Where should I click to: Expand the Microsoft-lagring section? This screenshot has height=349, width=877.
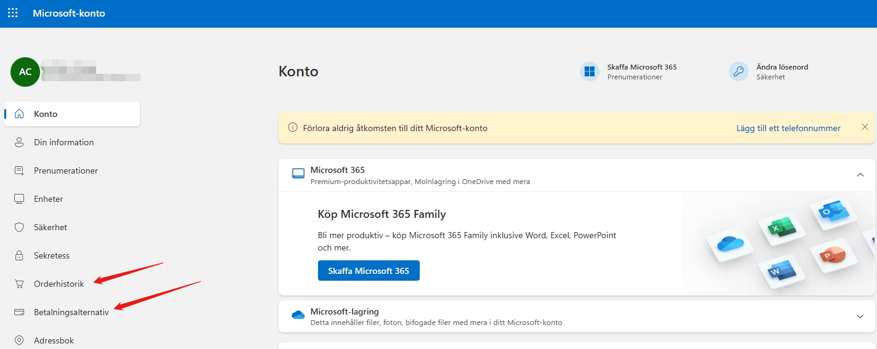[x=860, y=316]
